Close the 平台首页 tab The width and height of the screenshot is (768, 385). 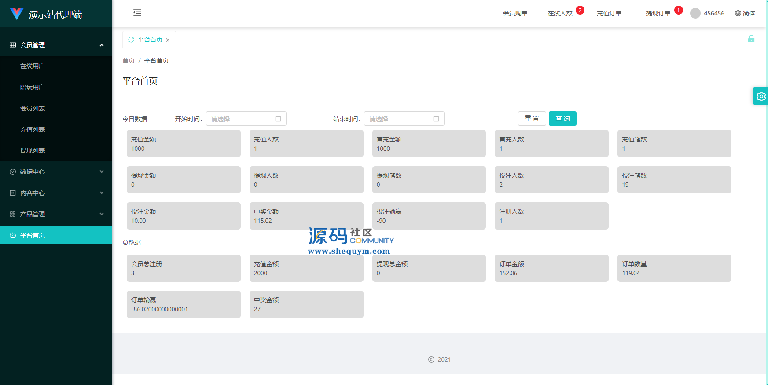point(168,40)
